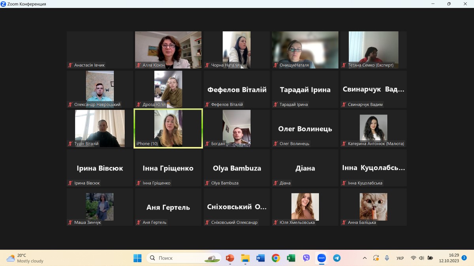Open File Explorer in the taskbar
This screenshot has height=266, width=474.
click(245, 258)
